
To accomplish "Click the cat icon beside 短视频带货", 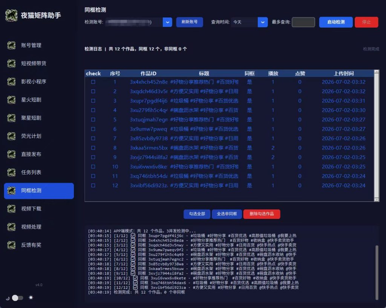I will tap(11, 63).
